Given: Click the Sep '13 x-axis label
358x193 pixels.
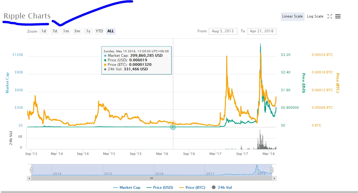Looking at the screenshot, I should point(31,154).
